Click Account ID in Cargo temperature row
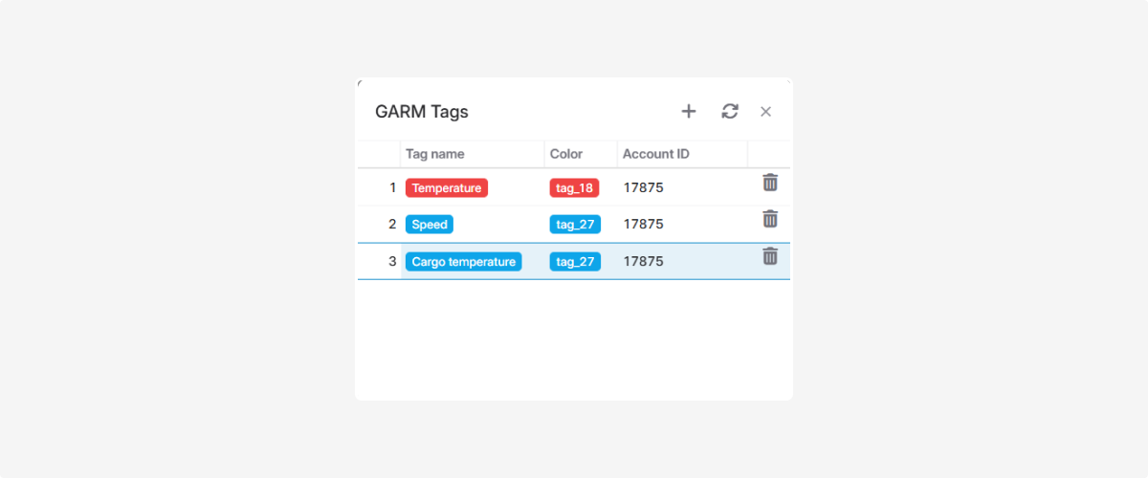The width and height of the screenshot is (1148, 478). click(644, 262)
